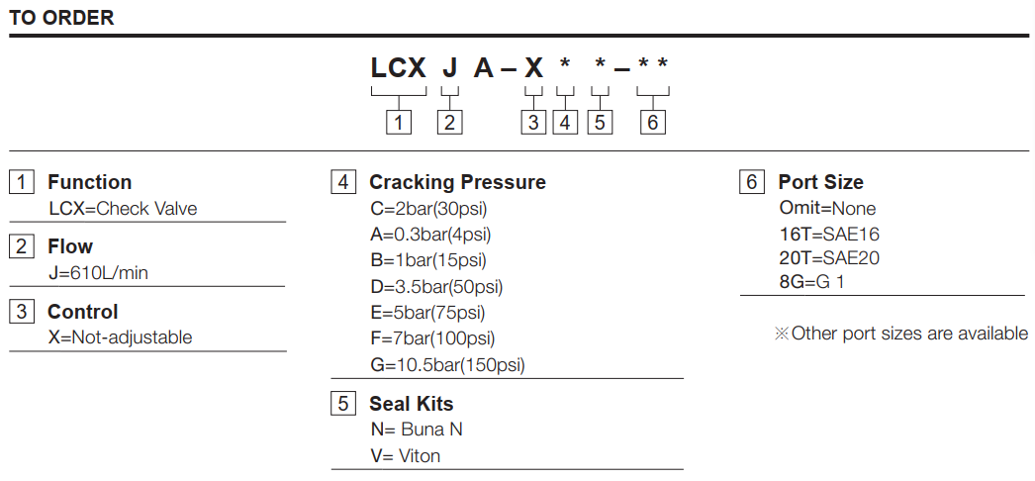The height and width of the screenshot is (481, 1035).
Task: Click the boxed number 1 under LCX
Action: pos(399,122)
